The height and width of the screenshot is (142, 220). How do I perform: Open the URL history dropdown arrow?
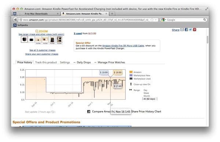[x=156, y=20]
